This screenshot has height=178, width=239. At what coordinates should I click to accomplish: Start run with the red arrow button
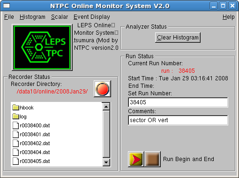click(x=136, y=159)
